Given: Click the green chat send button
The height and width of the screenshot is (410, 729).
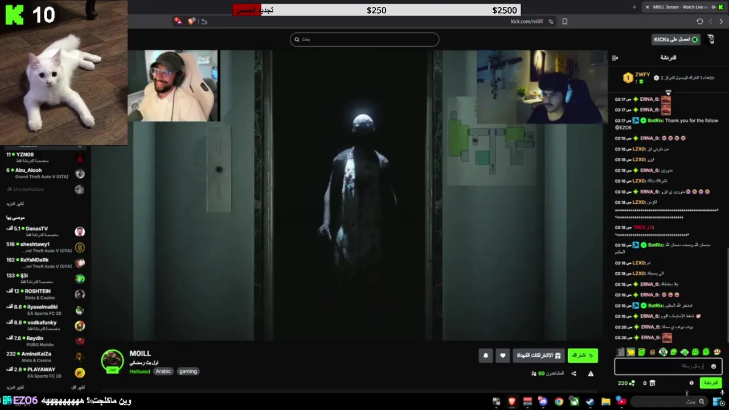Looking at the screenshot, I should (x=711, y=383).
